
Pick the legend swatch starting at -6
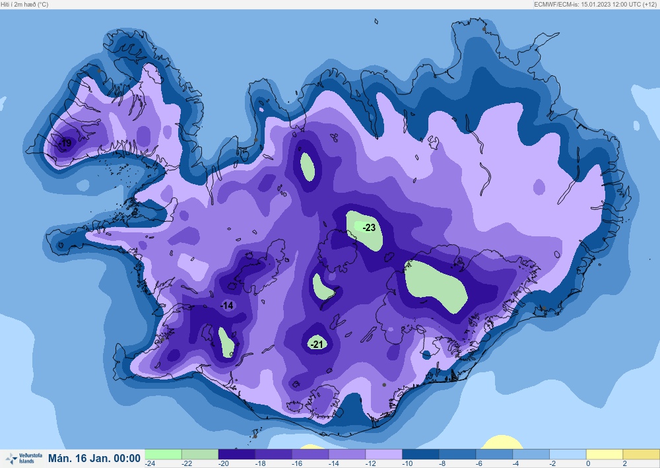(494, 454)
